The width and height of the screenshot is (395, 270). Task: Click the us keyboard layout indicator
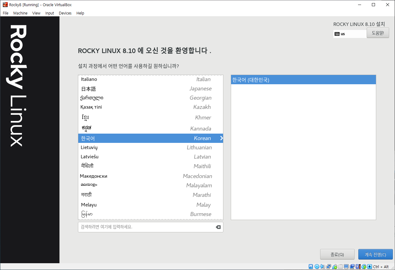point(350,34)
